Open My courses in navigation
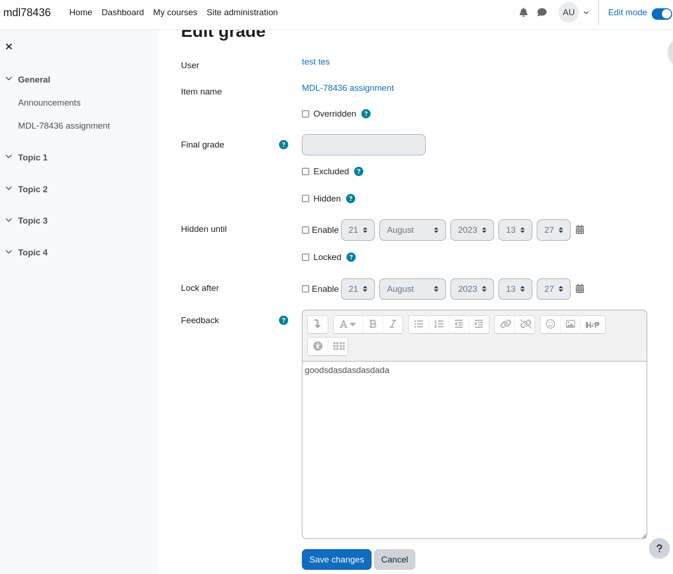 pos(175,12)
